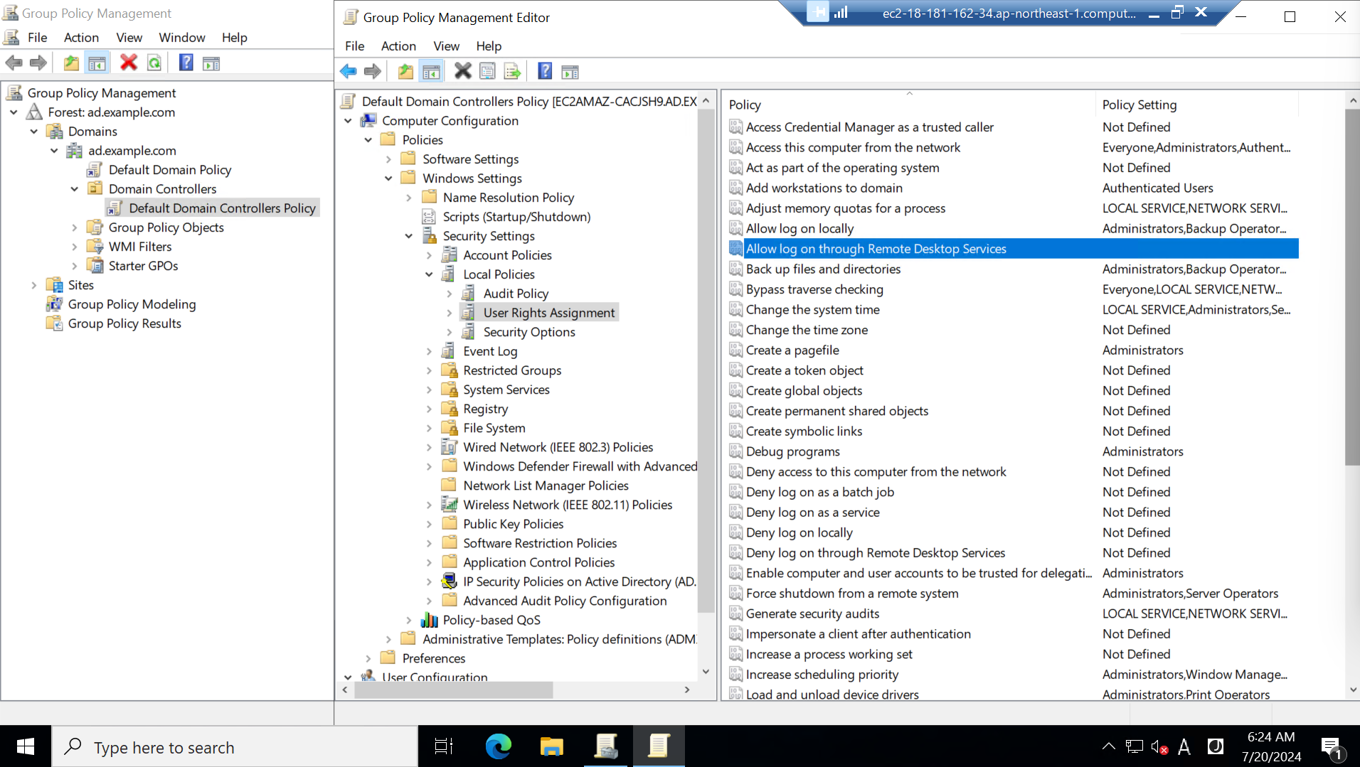Select Group Policy Results node
This screenshot has width=1360, height=767.
point(124,323)
